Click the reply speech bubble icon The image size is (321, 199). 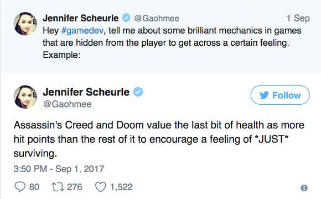[x=20, y=187]
